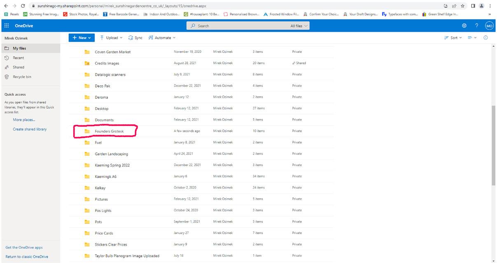Open the Sort dropdown

(453, 38)
